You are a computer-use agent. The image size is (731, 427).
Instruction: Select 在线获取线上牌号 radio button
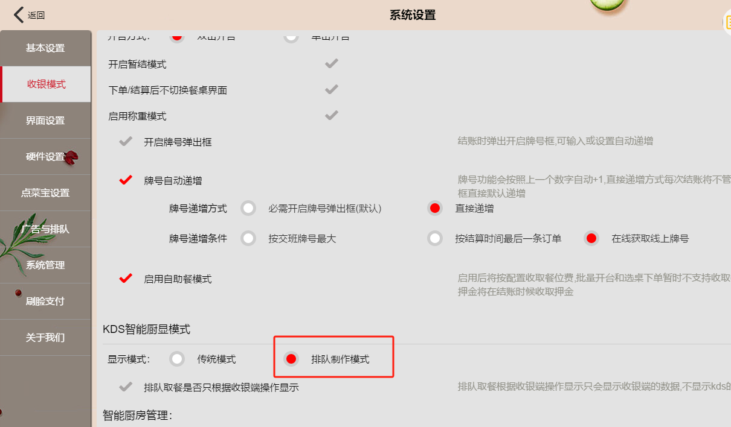[591, 238]
